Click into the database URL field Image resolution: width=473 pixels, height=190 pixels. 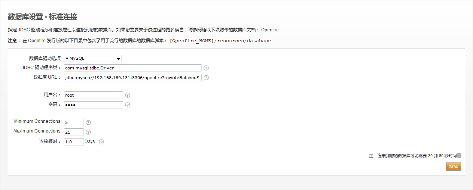coord(133,78)
